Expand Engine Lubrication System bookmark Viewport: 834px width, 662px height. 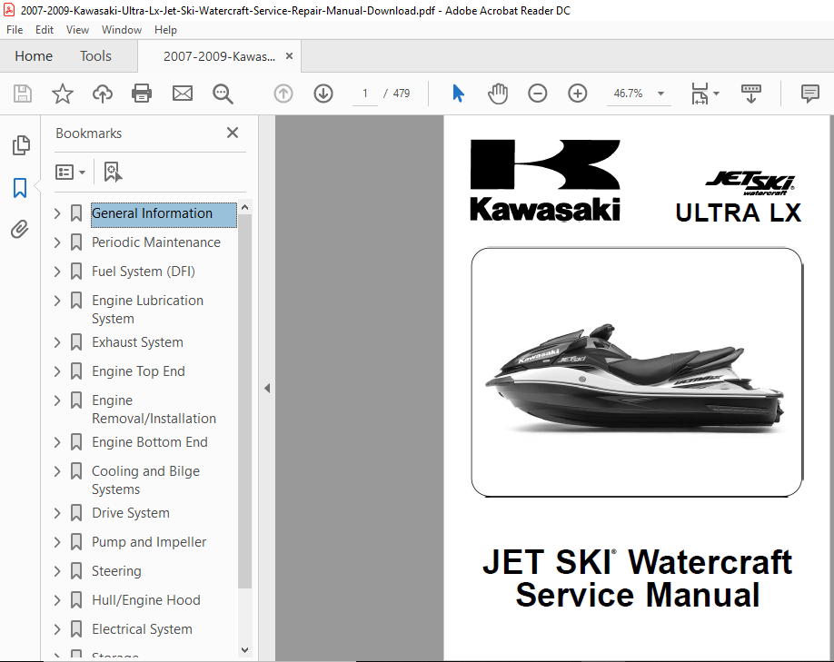[57, 301]
